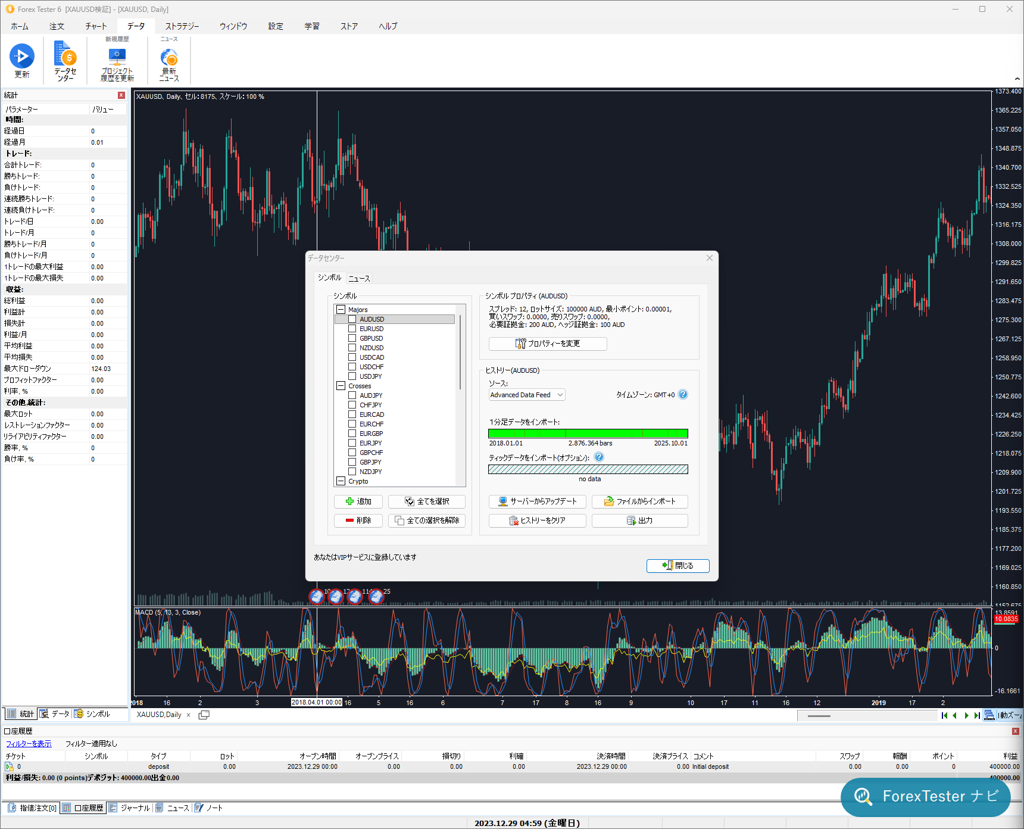Screen dimensions: 1024x829
Task: Check the USDJPY symbol checkbox
Action: (x=352, y=376)
